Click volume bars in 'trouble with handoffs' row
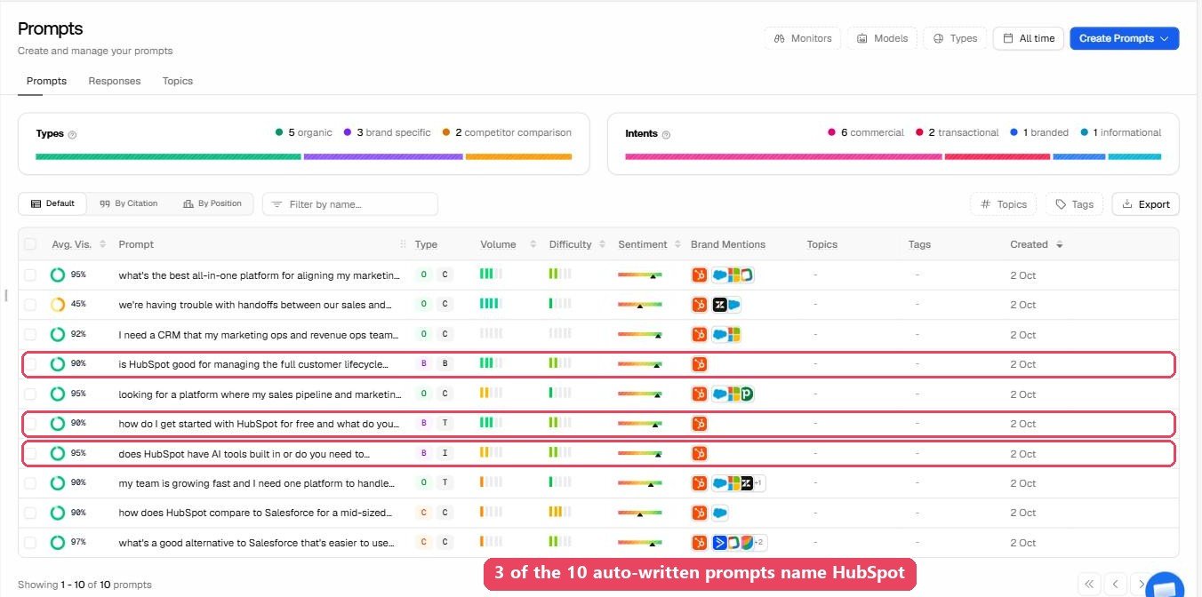 (x=491, y=305)
